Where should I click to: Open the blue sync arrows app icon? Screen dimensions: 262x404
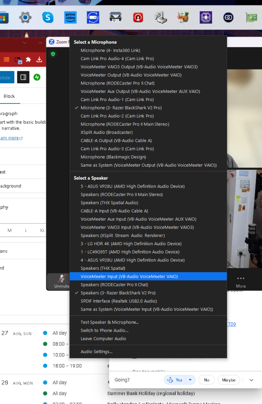[93, 17]
